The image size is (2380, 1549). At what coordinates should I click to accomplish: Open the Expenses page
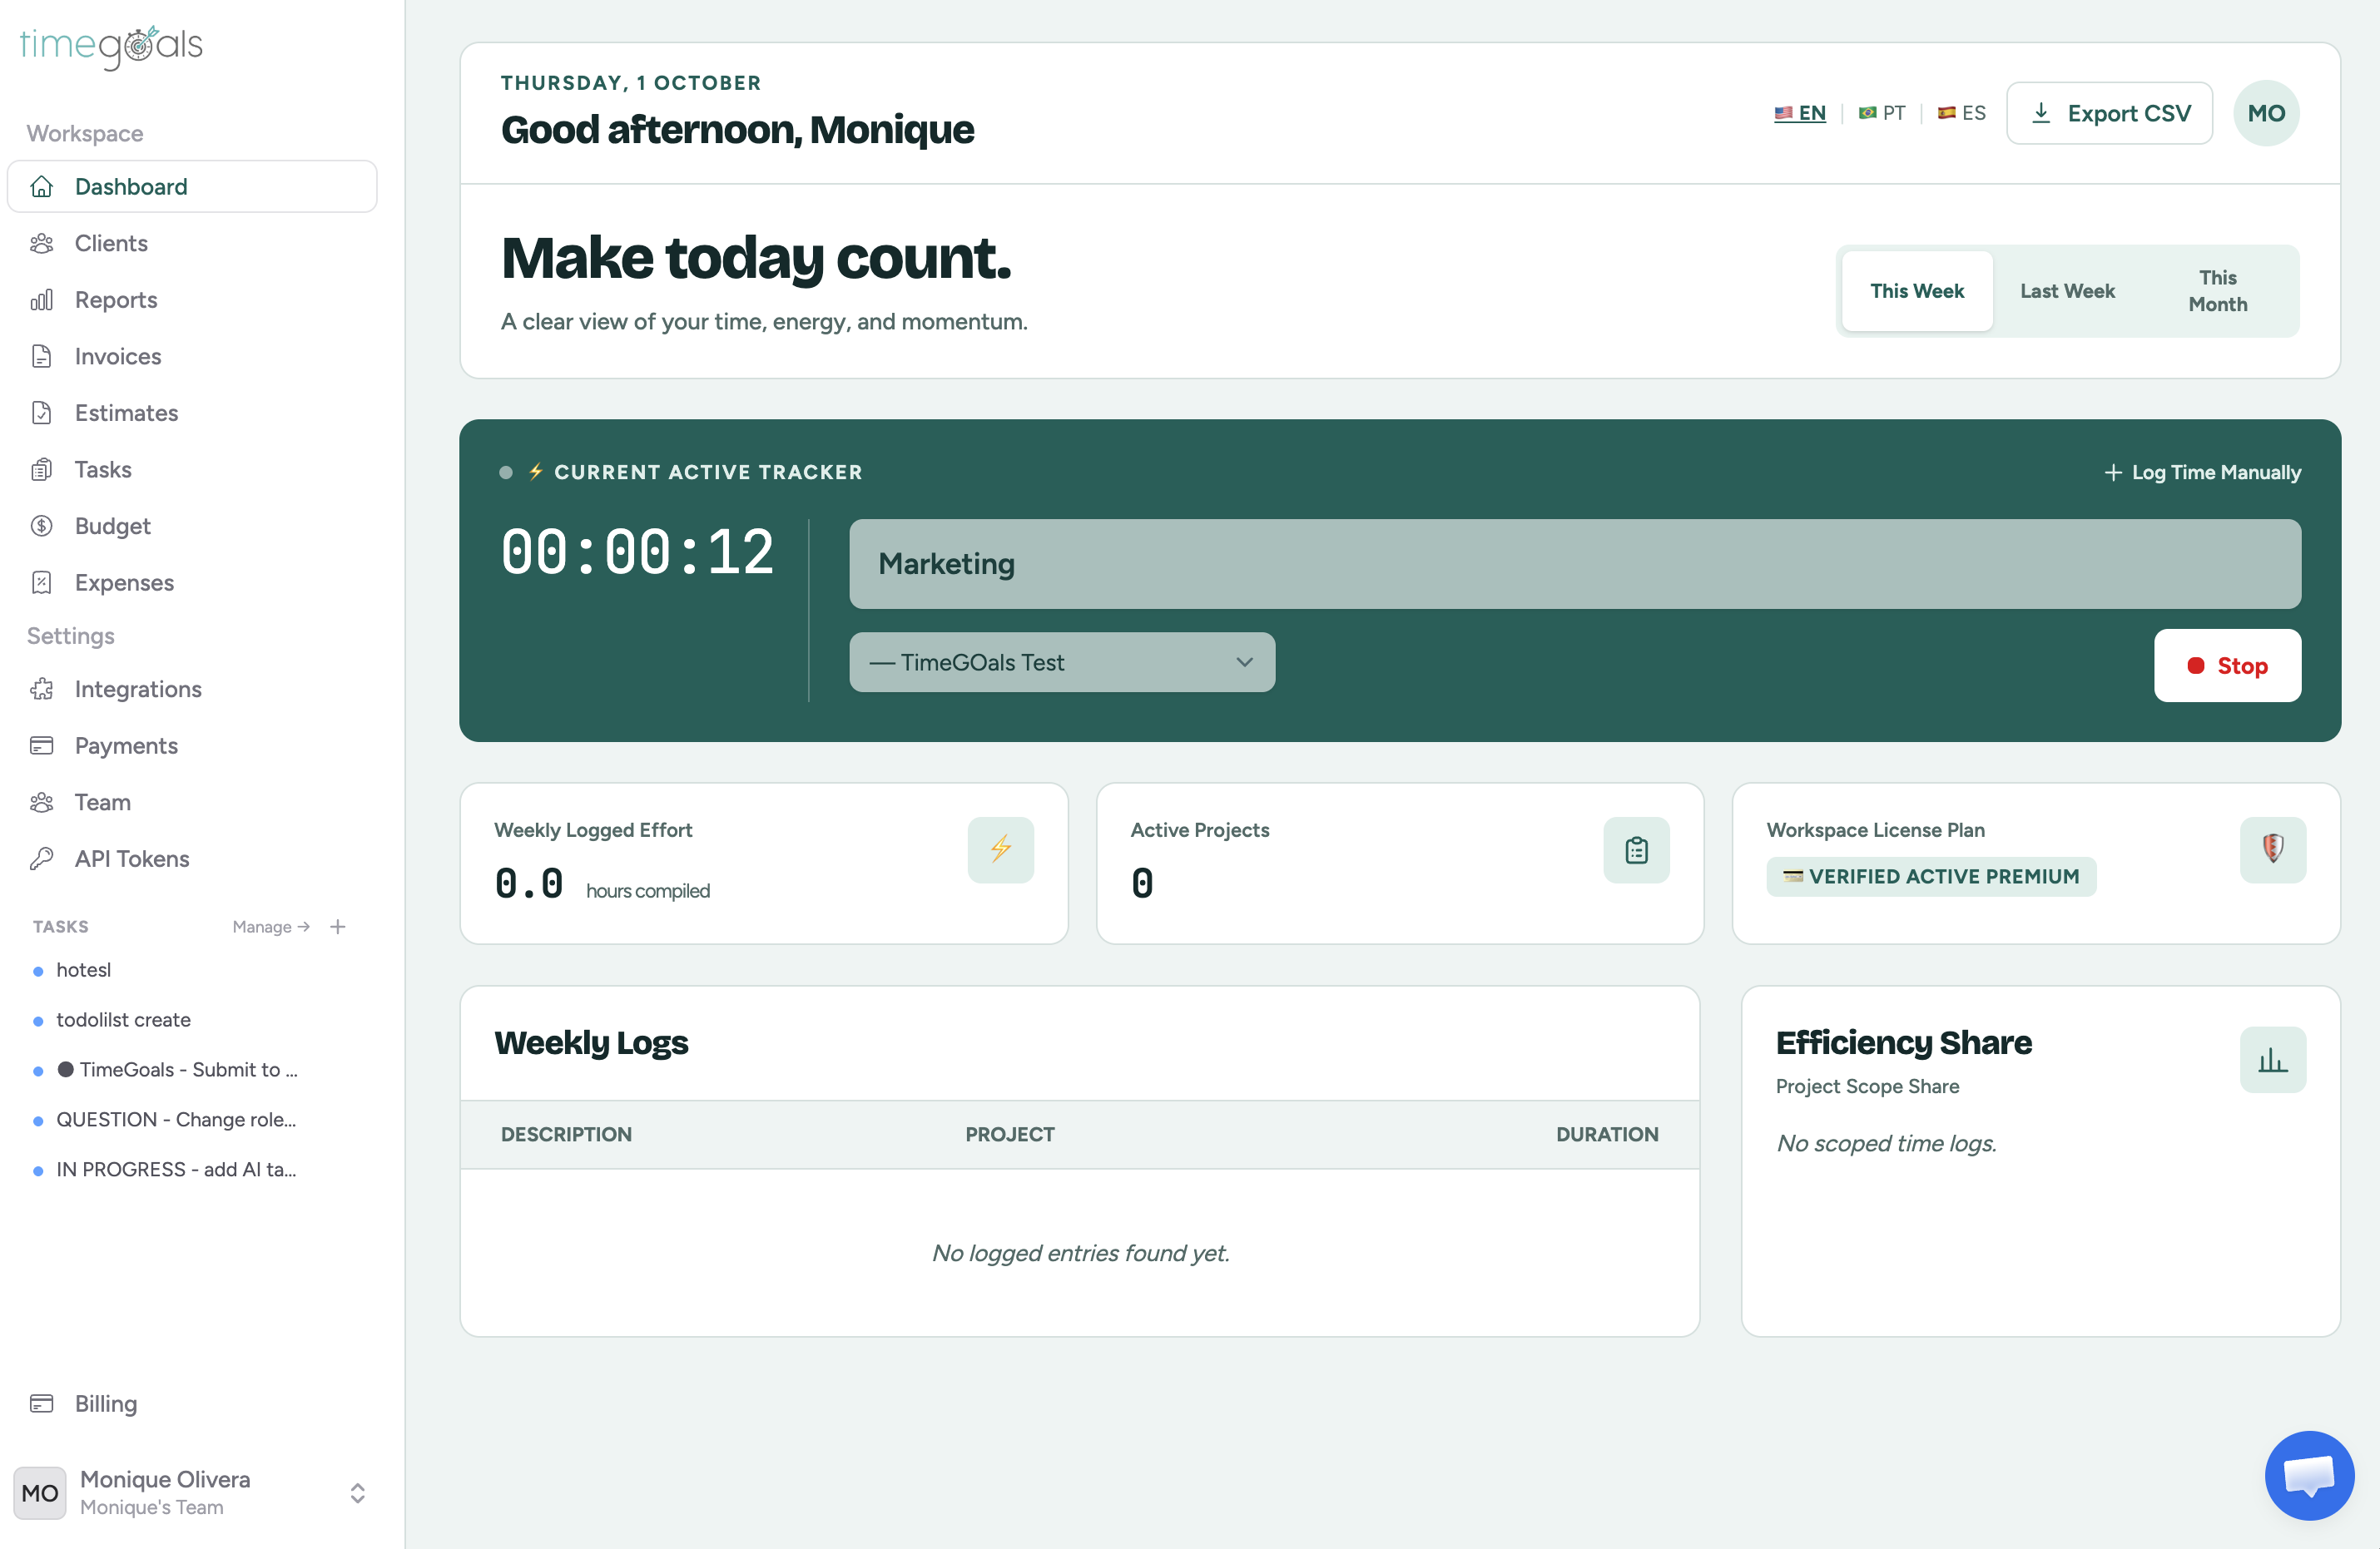tap(192, 582)
